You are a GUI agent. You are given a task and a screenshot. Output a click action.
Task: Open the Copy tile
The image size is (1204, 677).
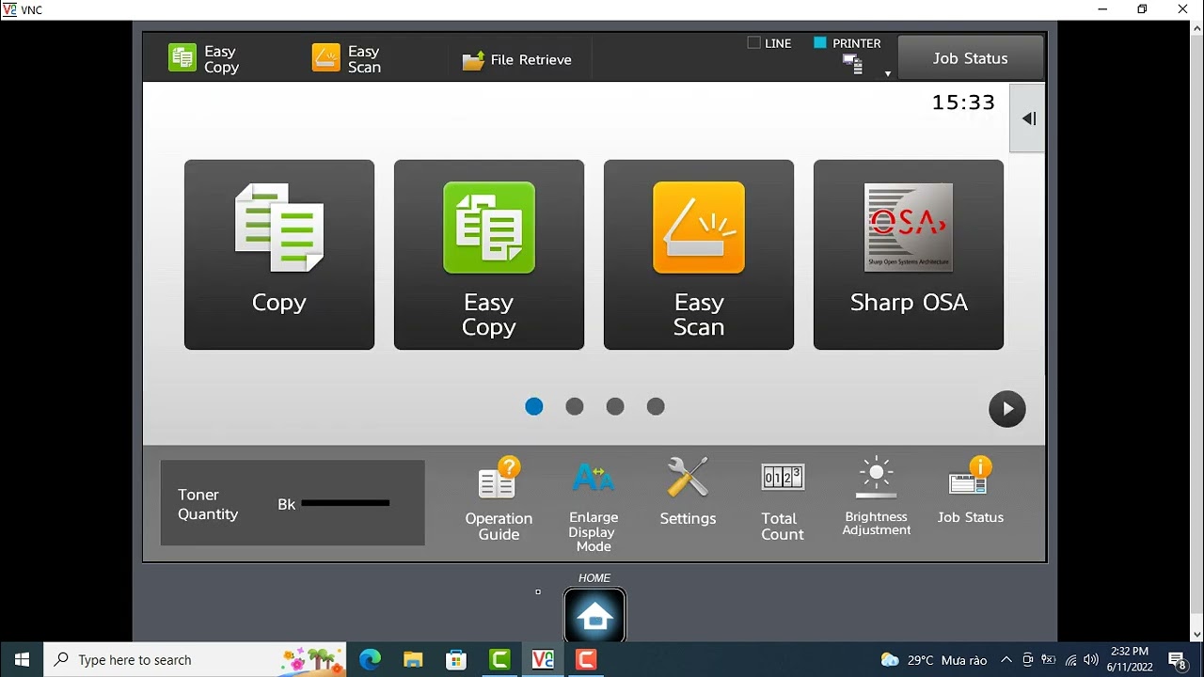[x=279, y=255]
